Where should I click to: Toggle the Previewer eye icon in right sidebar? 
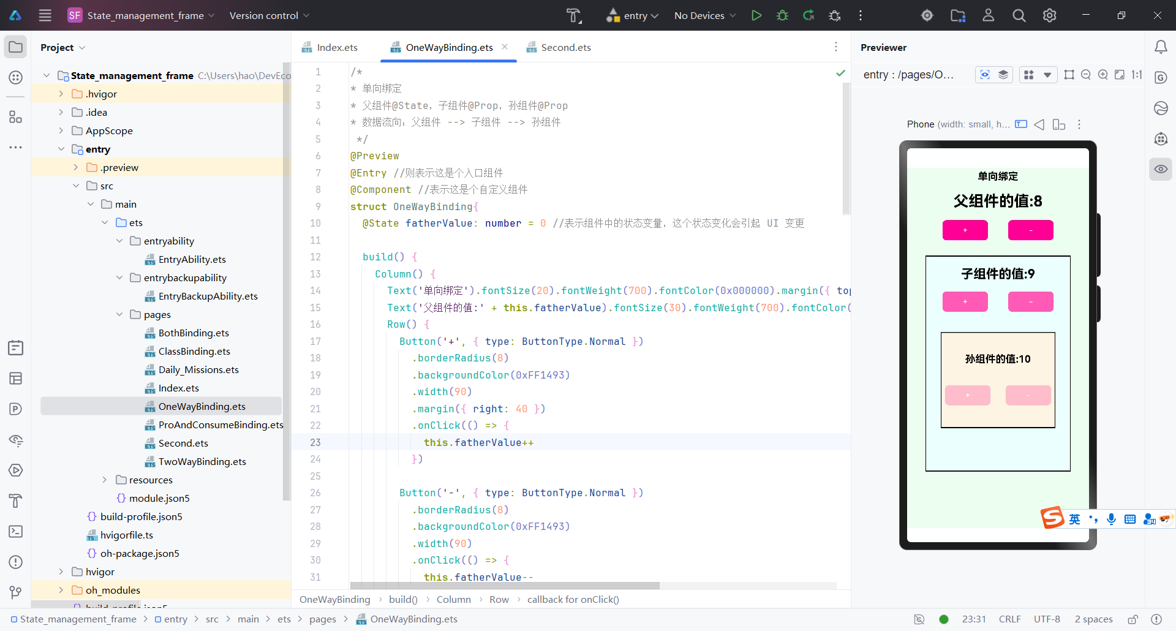pos(1161,169)
